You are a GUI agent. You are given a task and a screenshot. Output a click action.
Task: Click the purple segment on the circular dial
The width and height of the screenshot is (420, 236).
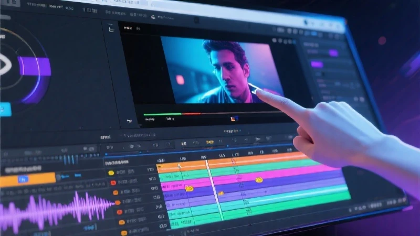coord(35,67)
